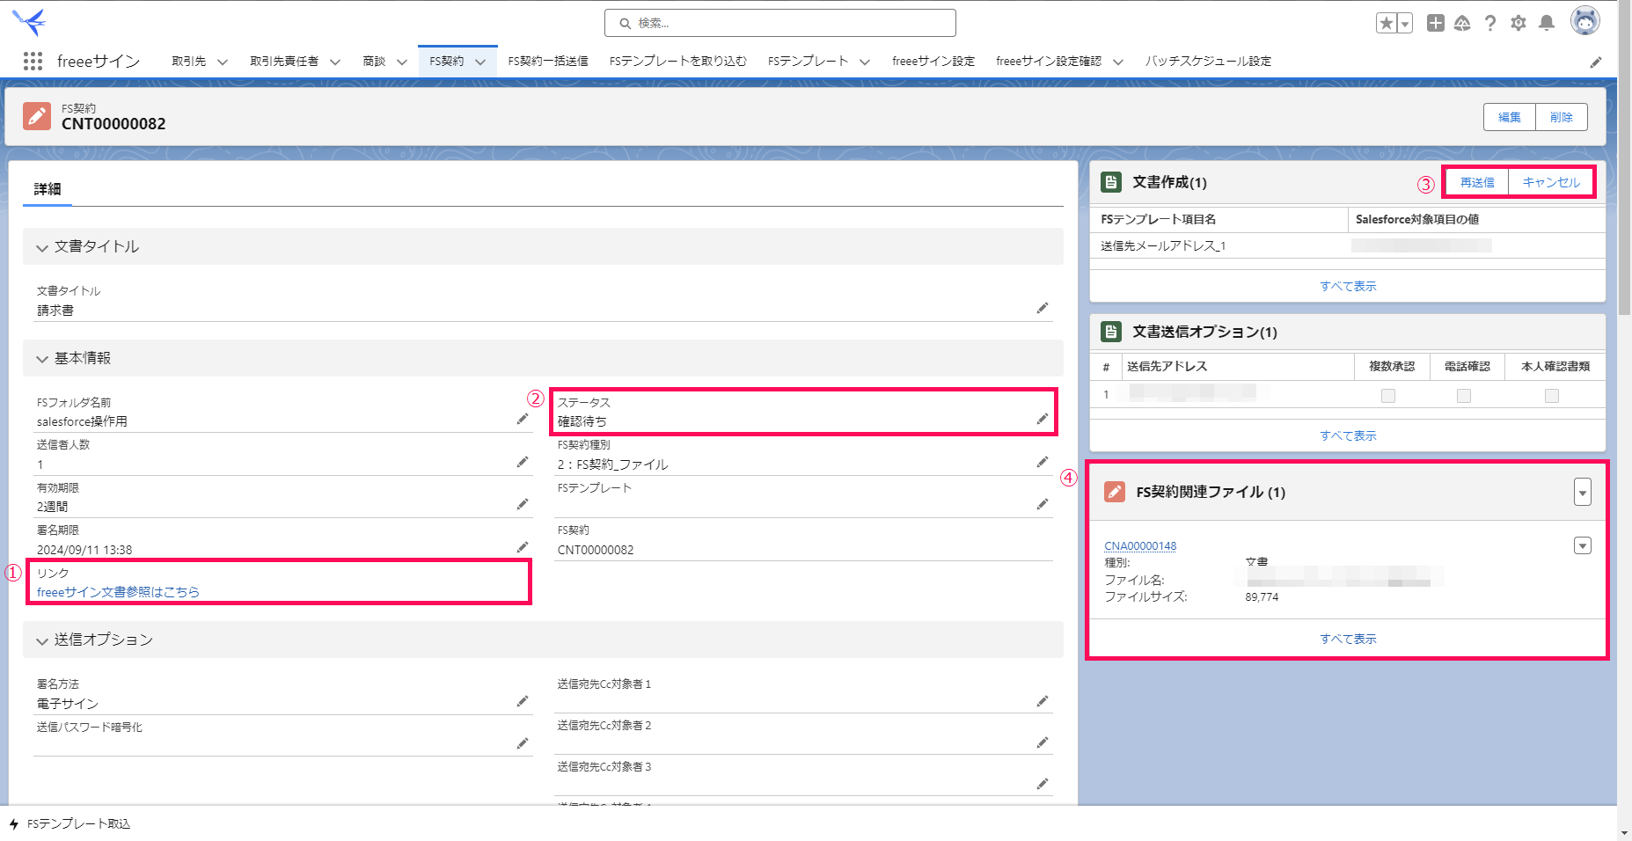
Task: Edit 送信宛先Cc対象者1 with pencil
Action: point(1043,701)
